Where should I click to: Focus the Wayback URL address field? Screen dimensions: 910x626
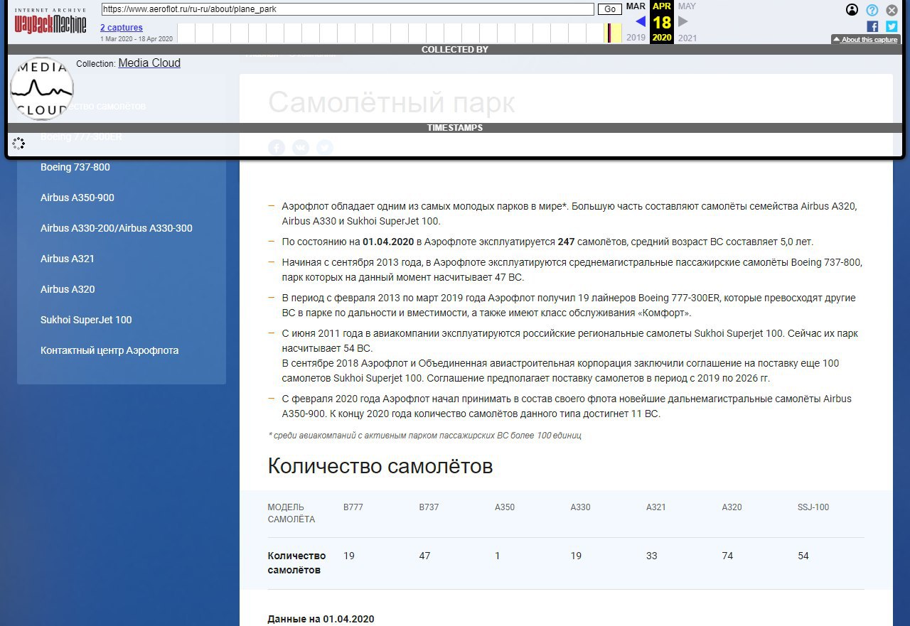point(348,9)
